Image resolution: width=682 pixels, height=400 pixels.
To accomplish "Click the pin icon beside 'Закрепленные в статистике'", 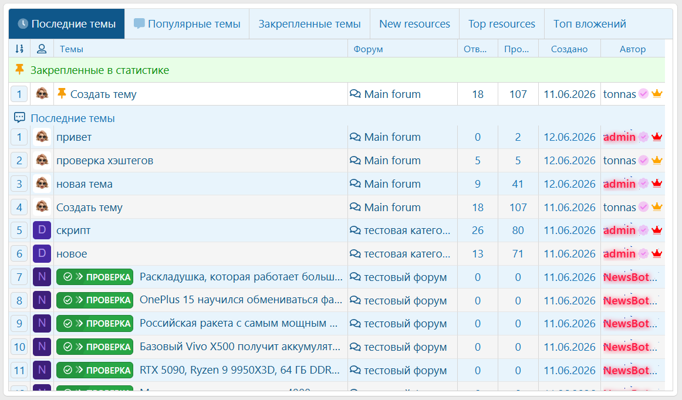I will (19, 70).
